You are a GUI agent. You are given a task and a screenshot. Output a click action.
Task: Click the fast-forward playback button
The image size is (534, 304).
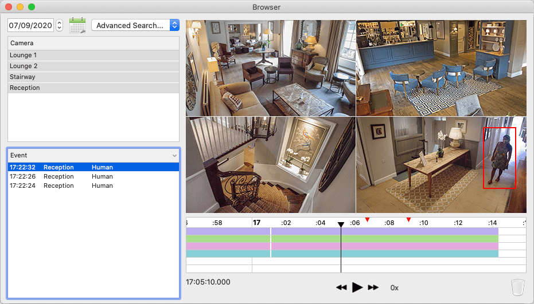[373, 287]
